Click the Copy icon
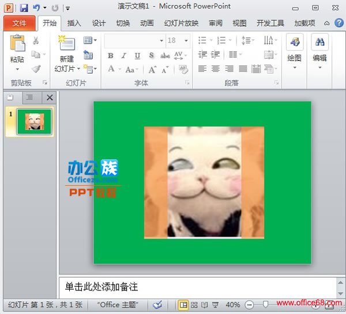Screen dimensions: 346x314 click(36, 55)
